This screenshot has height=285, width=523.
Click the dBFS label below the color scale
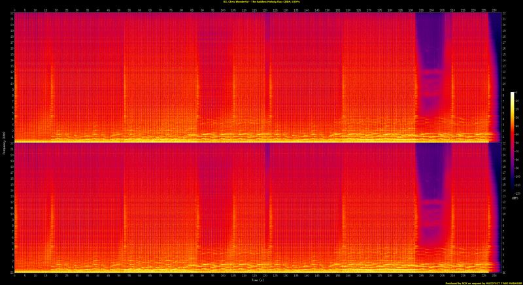(515, 197)
